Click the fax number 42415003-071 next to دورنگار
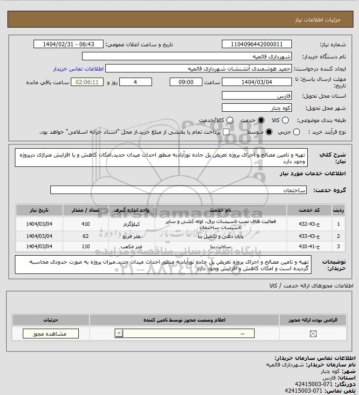359x395 pixels. 313,384
